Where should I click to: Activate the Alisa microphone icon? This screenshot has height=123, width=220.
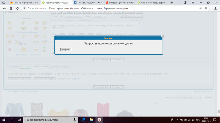tap(75, 120)
